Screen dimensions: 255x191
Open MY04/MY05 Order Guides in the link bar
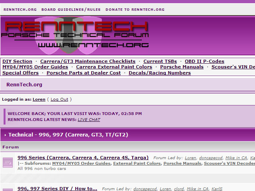(x=35, y=67)
